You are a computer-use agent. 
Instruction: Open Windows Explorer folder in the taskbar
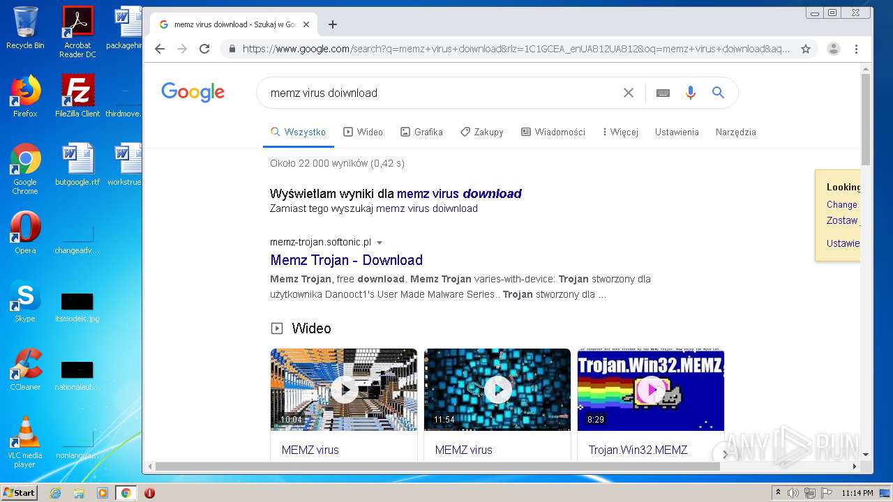click(79, 493)
